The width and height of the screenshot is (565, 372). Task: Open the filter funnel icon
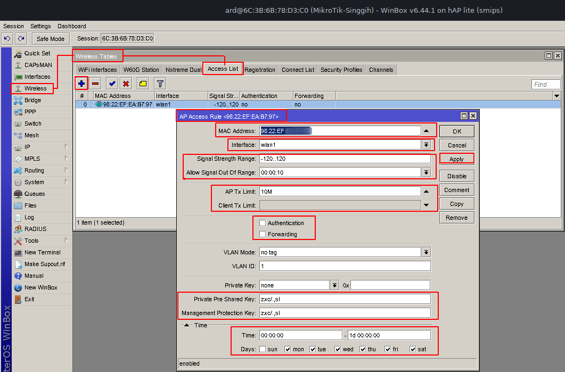coord(160,84)
